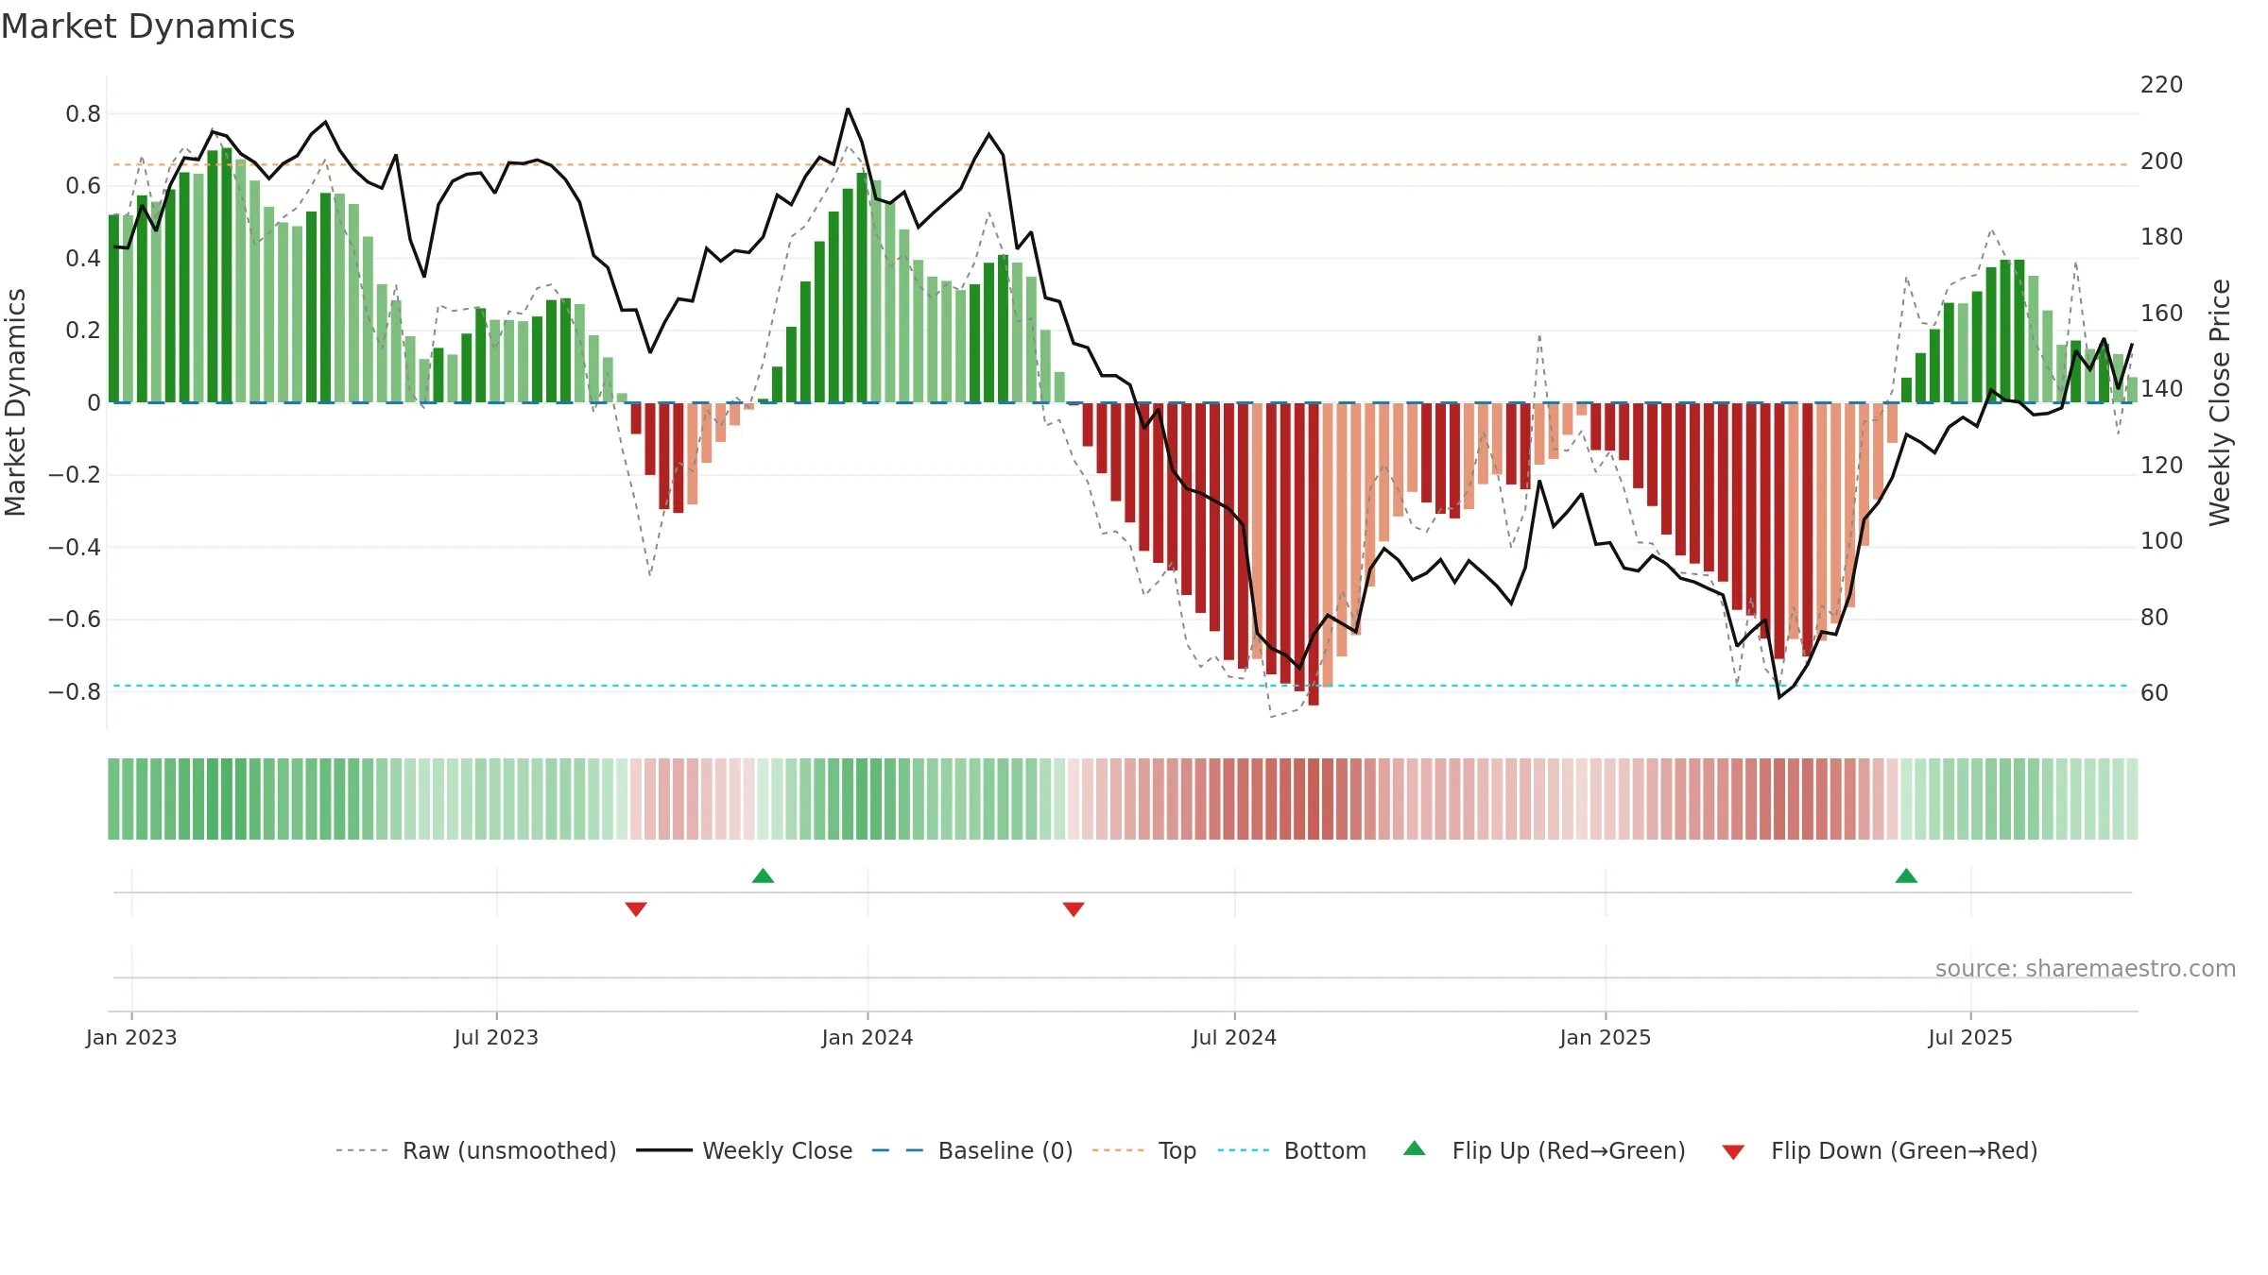The height and width of the screenshot is (1275, 2268).
Task: Toggle the Top legend entry
Action: (1144, 1150)
